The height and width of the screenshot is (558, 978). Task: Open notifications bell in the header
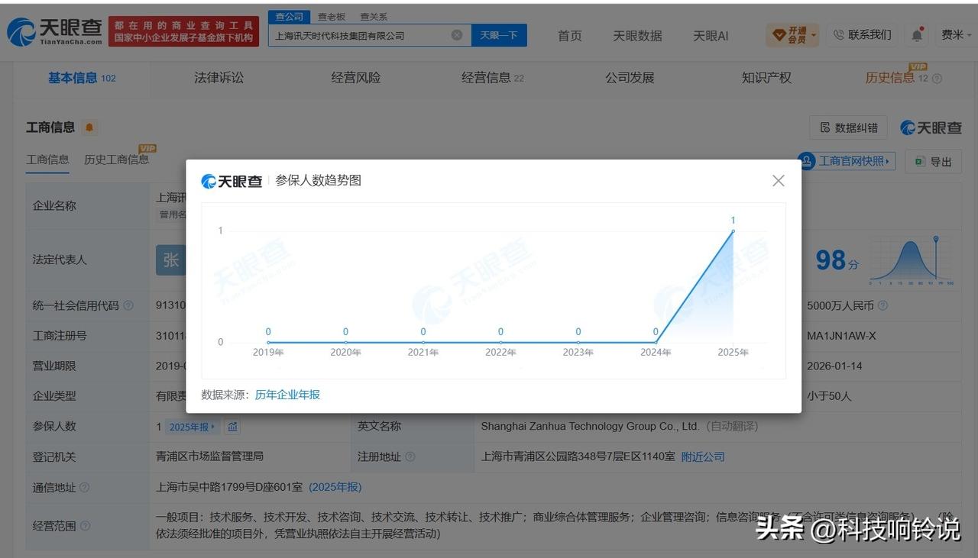pyautogui.click(x=917, y=35)
